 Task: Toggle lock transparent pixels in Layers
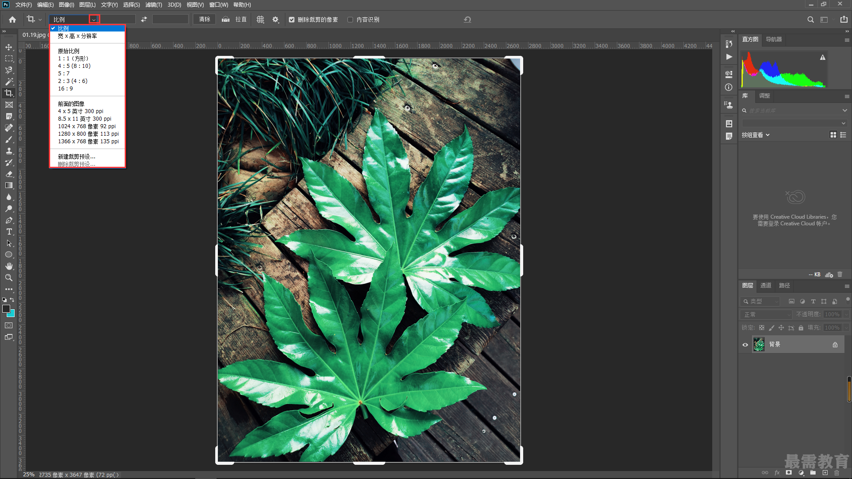click(x=761, y=328)
